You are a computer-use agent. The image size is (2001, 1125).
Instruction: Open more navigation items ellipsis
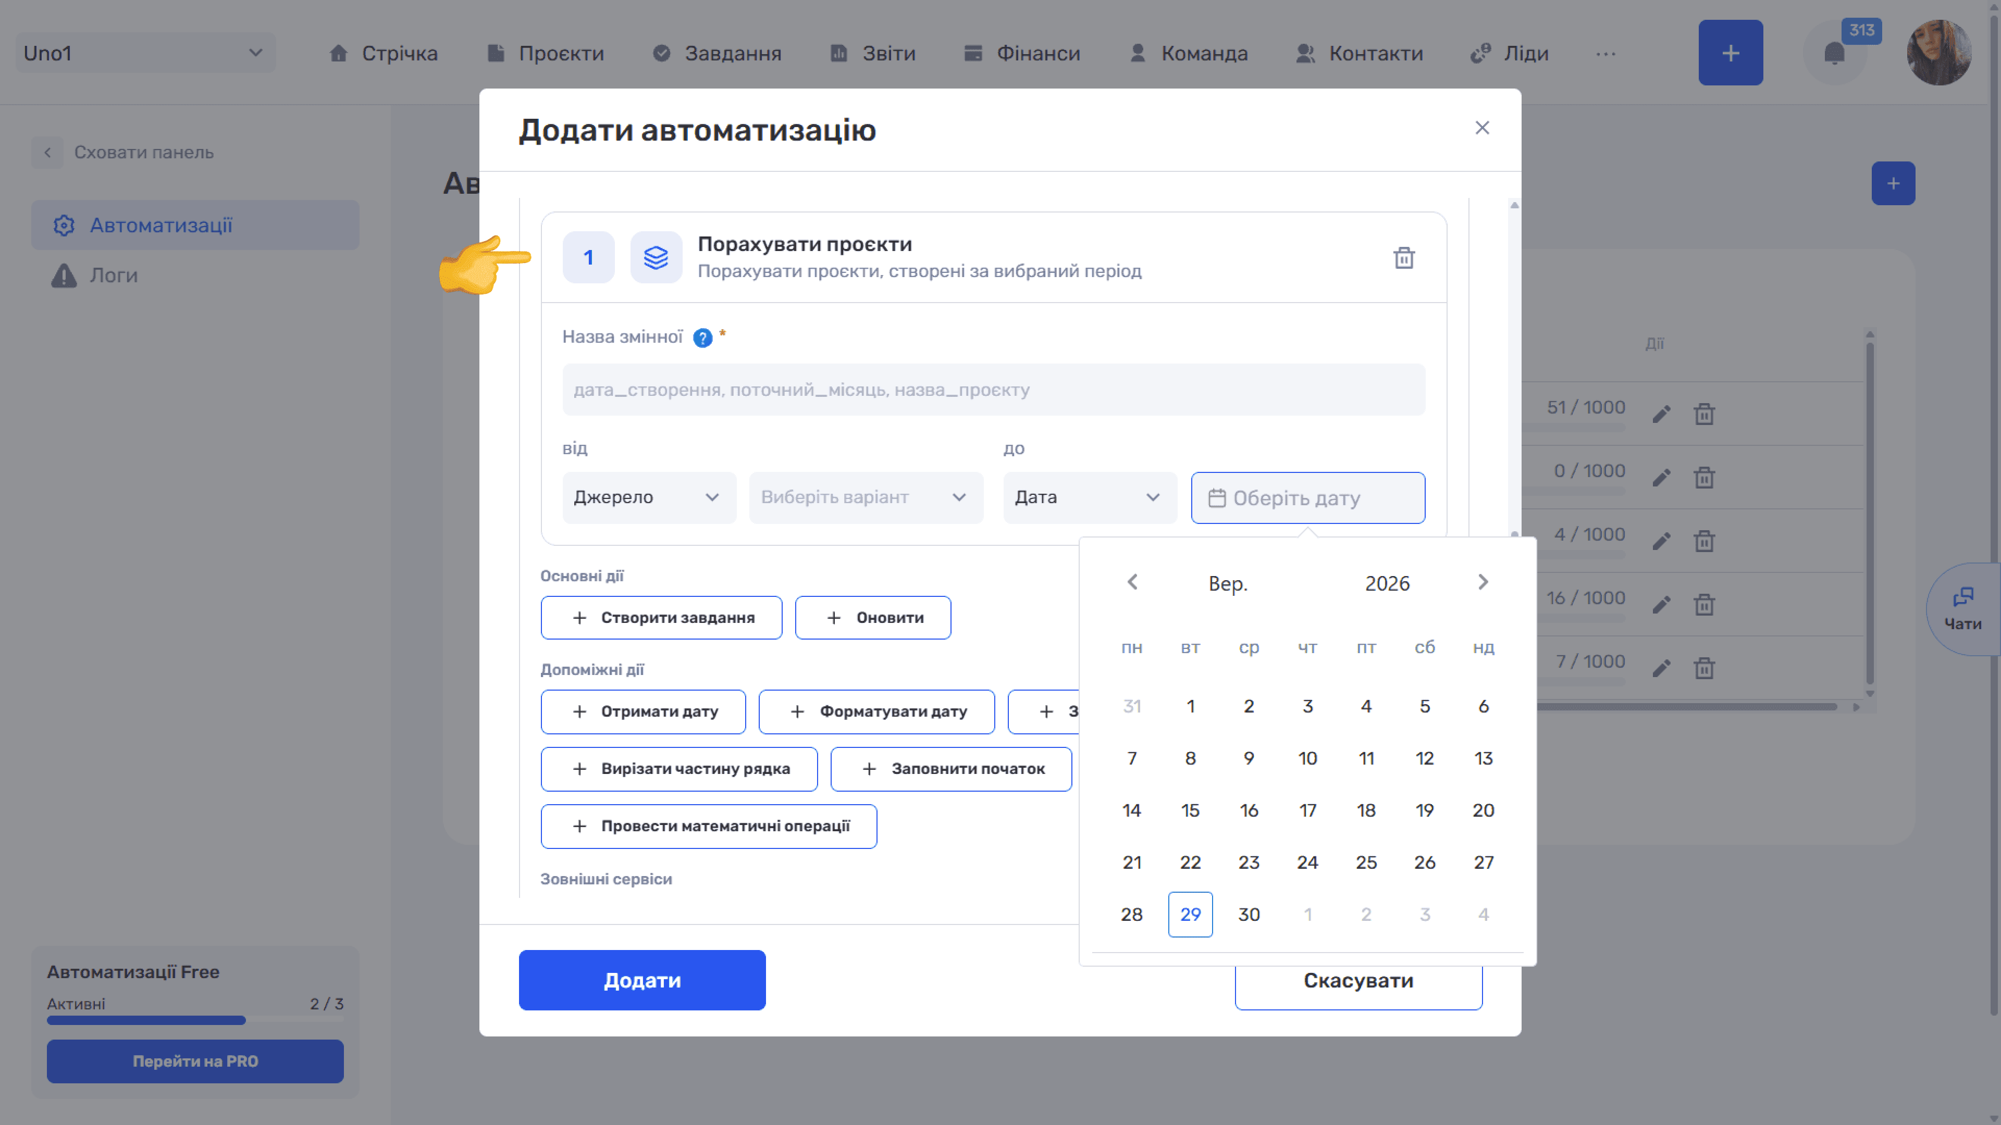coord(1605,54)
